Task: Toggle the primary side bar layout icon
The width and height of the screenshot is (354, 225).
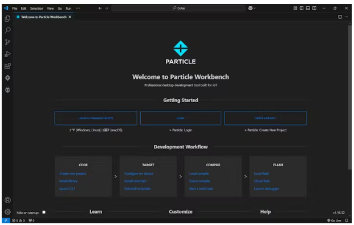Action: click(302, 8)
